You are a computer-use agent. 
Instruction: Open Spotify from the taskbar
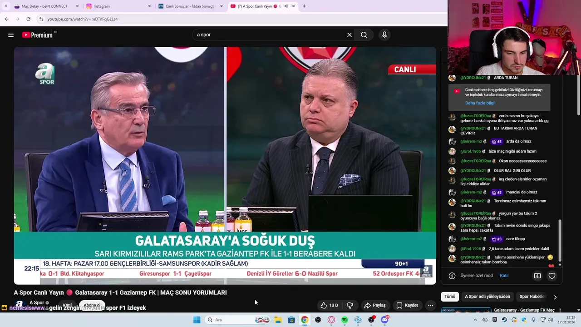345,320
